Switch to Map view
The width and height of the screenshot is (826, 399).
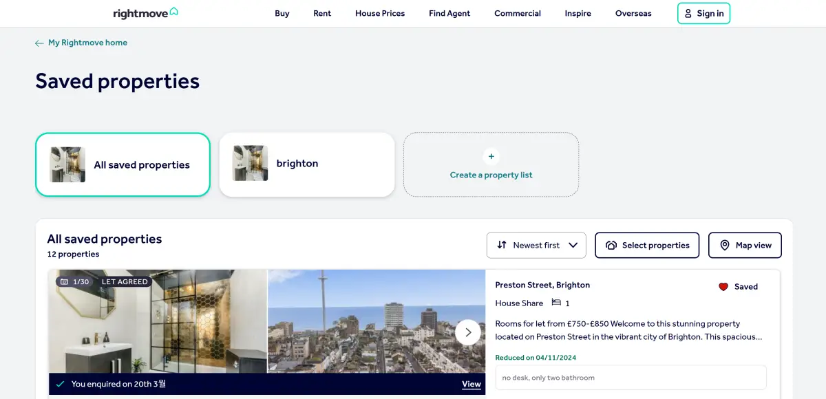tap(745, 245)
